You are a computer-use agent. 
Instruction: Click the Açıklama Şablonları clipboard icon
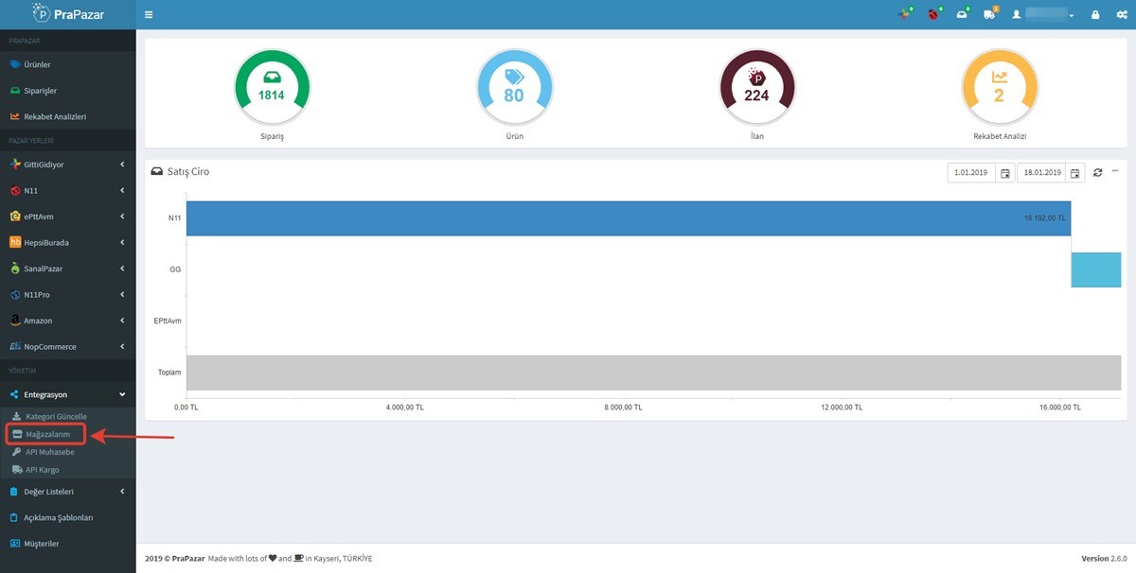(x=14, y=518)
